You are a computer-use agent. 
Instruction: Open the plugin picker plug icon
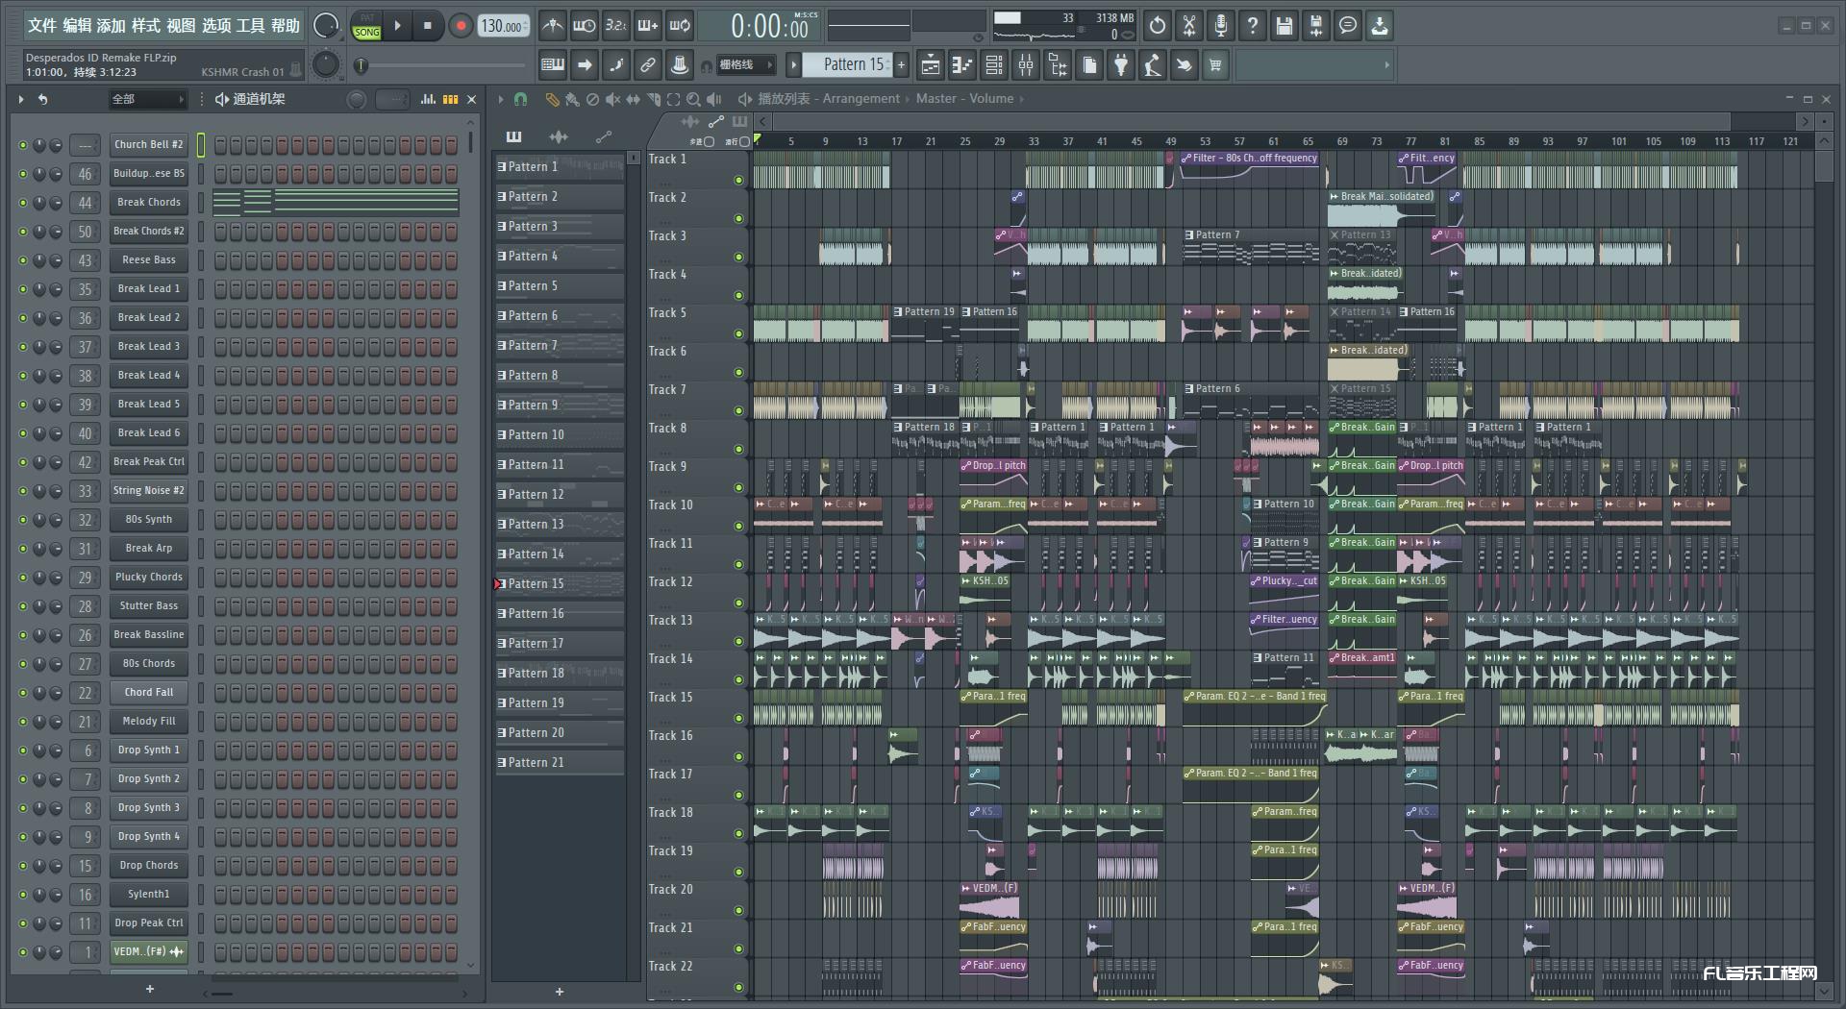[1121, 65]
